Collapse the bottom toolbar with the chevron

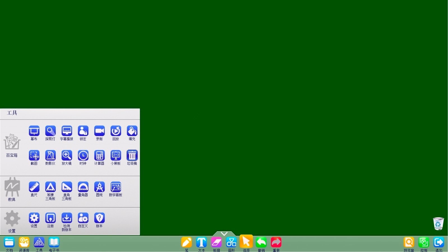[x=224, y=234]
